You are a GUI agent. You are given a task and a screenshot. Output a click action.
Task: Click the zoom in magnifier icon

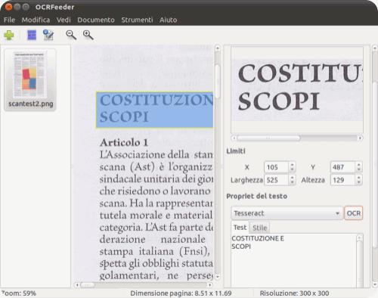pyautogui.click(x=88, y=35)
